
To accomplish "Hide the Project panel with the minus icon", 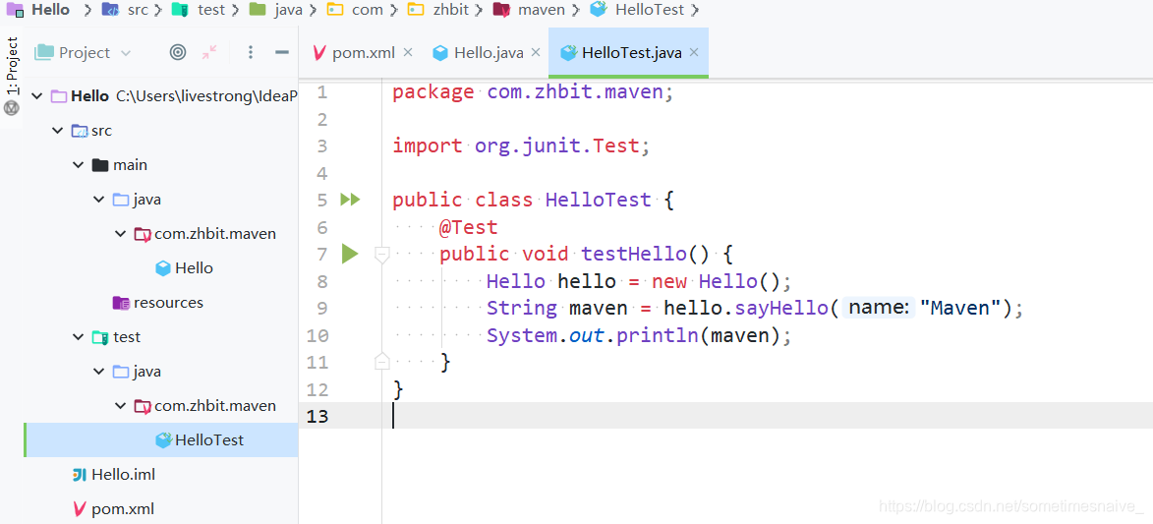I will pyautogui.click(x=282, y=52).
